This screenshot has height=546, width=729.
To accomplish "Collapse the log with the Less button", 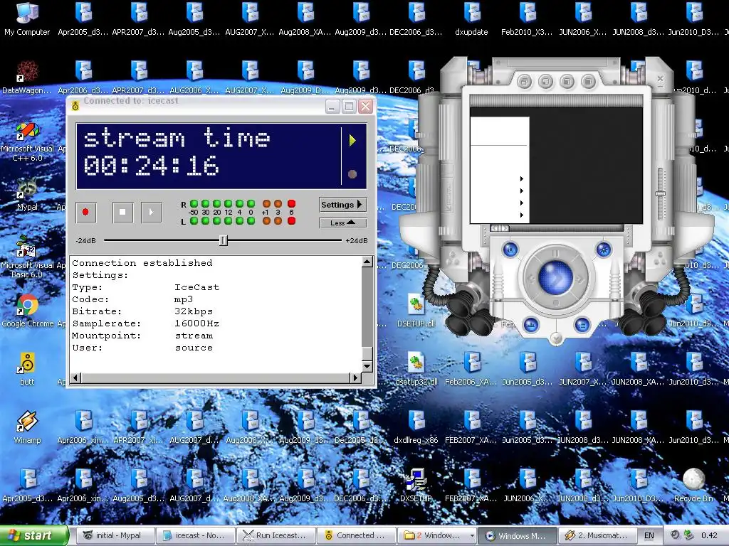I will 342,223.
